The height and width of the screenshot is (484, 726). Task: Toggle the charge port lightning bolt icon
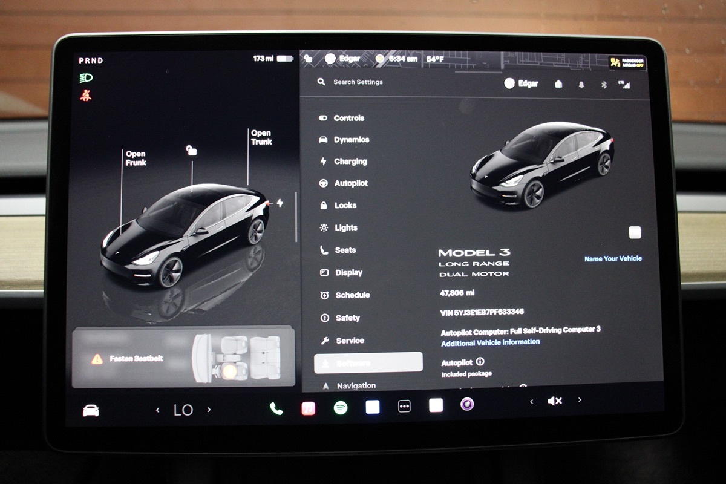pos(280,203)
